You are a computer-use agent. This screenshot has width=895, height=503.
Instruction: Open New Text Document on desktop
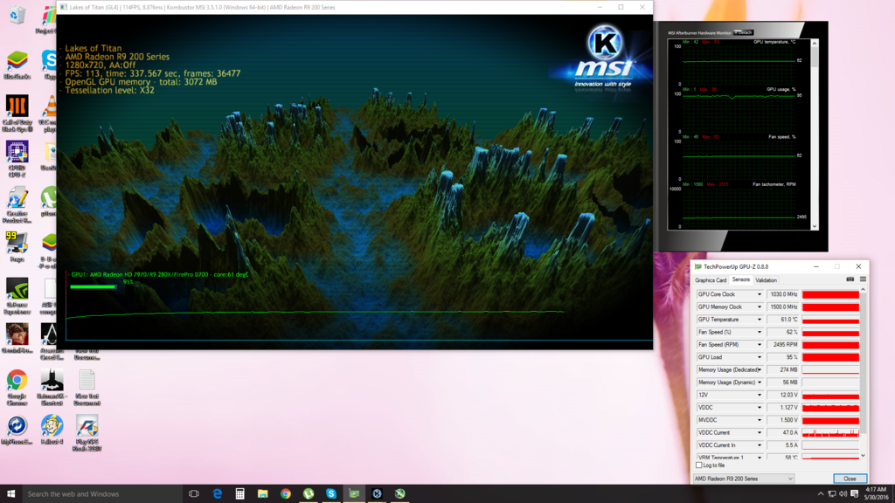87,388
